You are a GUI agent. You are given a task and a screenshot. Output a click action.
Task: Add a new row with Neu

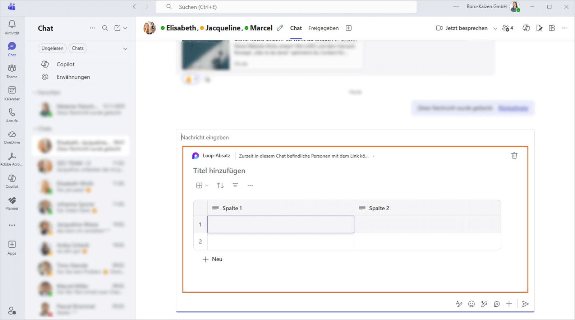click(212, 259)
